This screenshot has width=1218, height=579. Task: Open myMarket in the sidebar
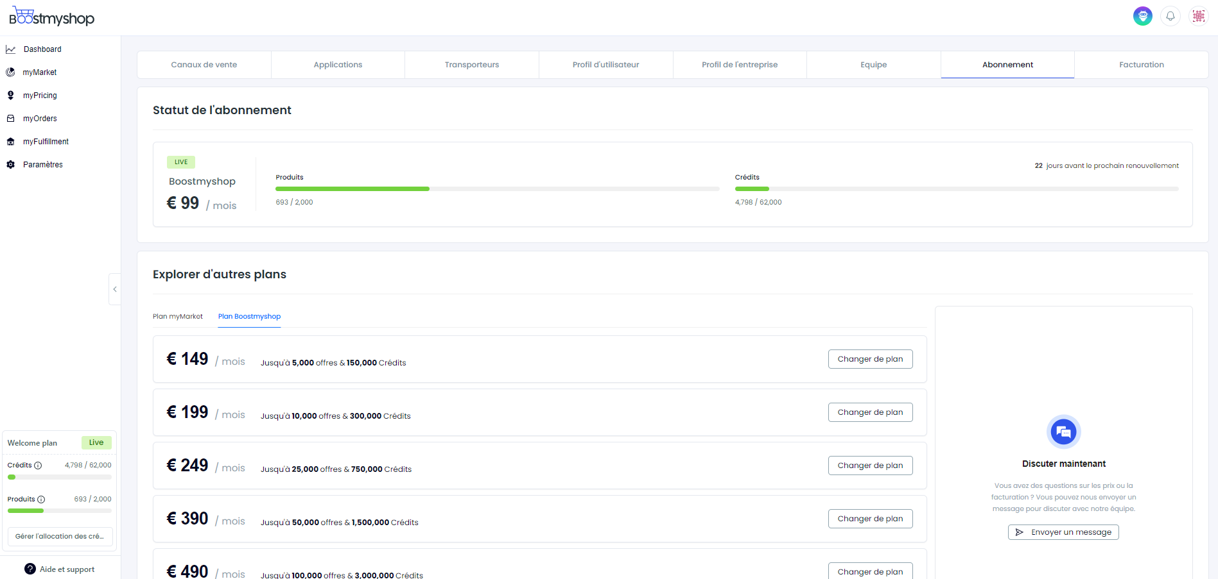(40, 72)
